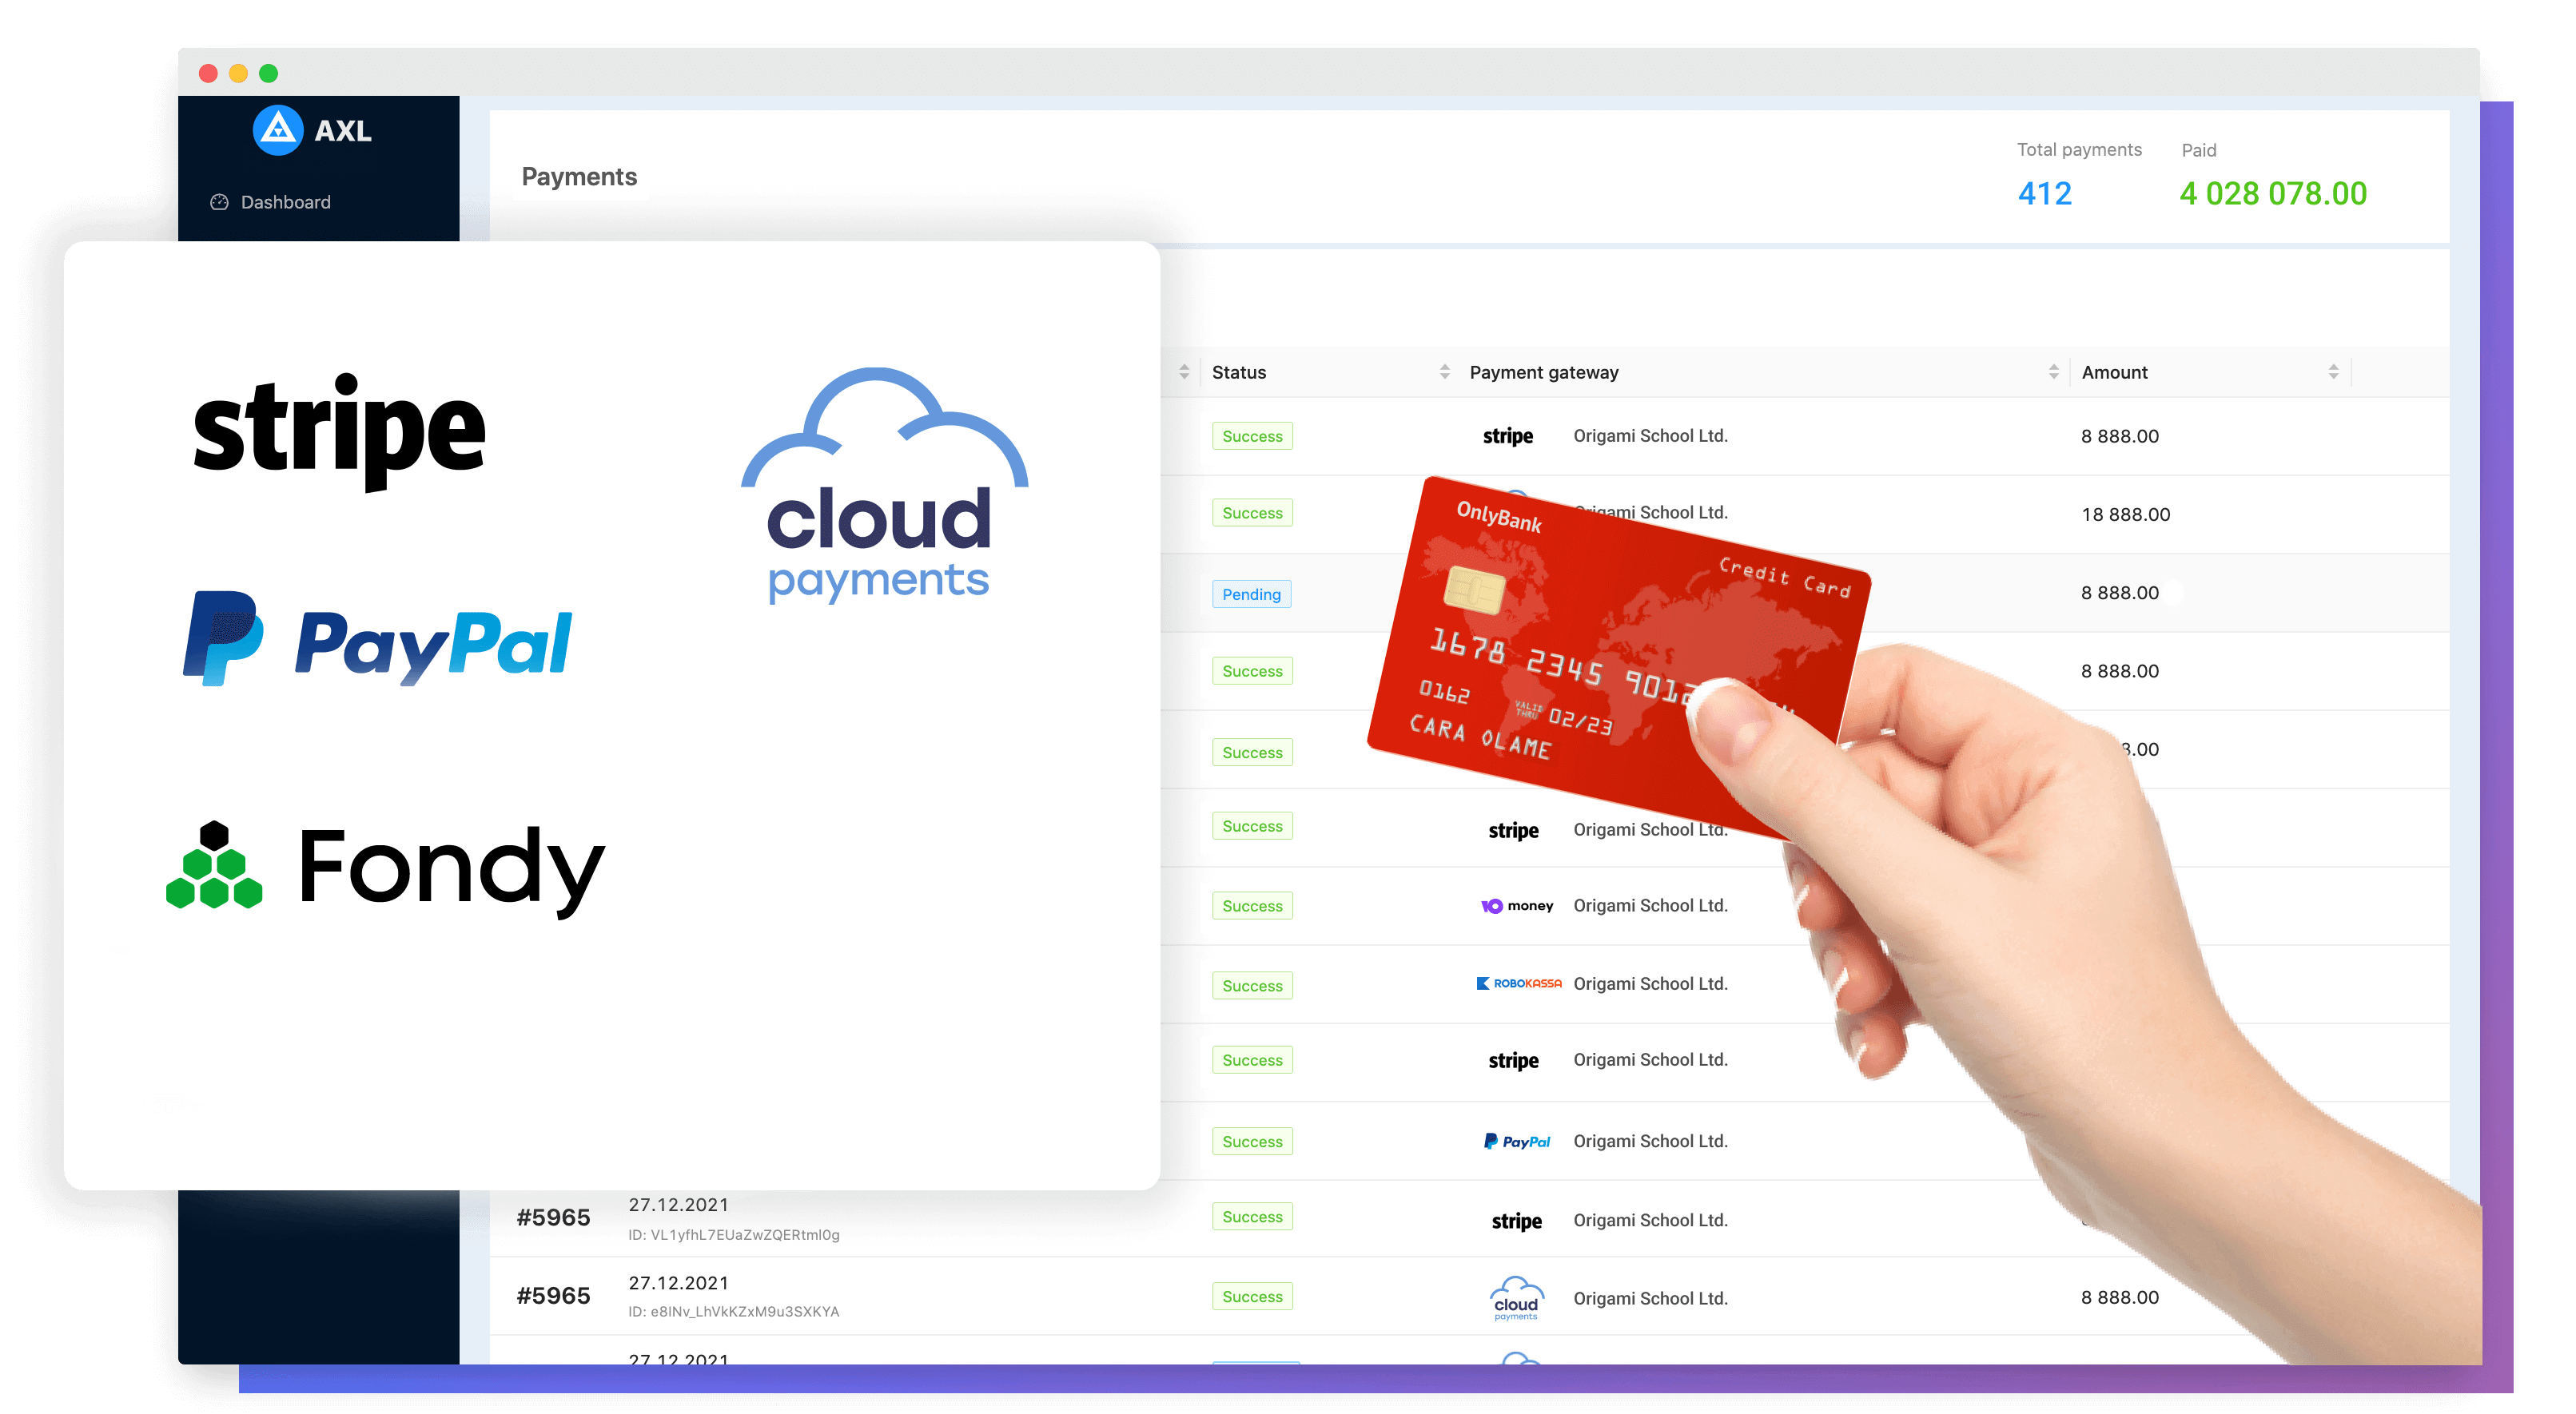Click Success badge in the PayPal row
This screenshot has height=1414, width=2576.
[x=1252, y=1142]
